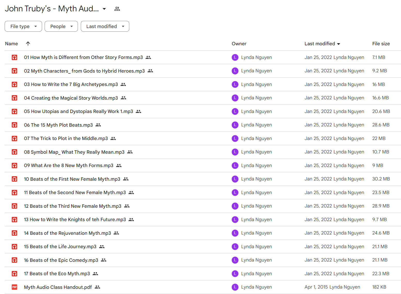This screenshot has height=294, width=401.
Task: Open 03 How to Write the 7 Big Archetypes.mp3
Action: point(71,84)
